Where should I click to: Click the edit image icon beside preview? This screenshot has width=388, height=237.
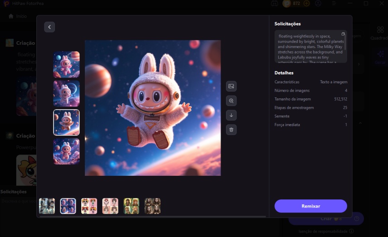click(x=231, y=86)
